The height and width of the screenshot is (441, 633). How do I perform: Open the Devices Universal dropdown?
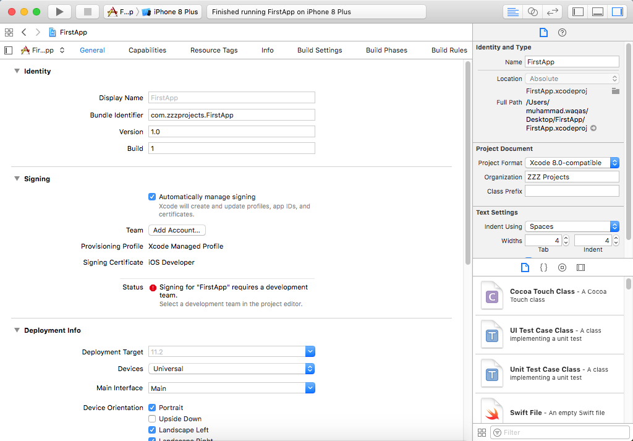click(x=232, y=369)
